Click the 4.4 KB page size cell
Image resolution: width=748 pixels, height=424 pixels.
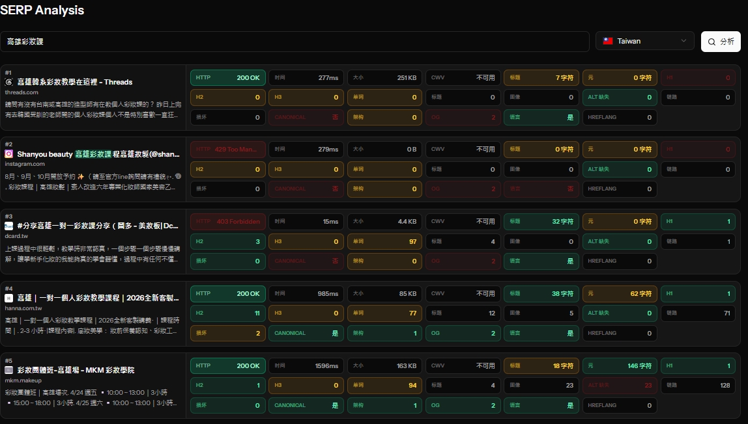(x=384, y=221)
